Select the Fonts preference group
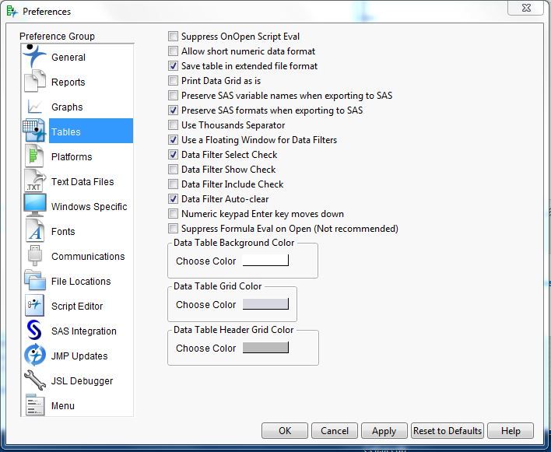 (63, 232)
